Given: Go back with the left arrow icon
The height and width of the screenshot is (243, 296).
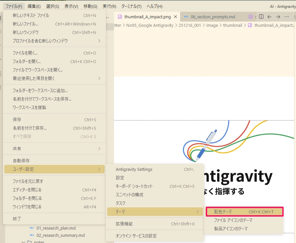Looking at the screenshot, I should pyautogui.click(x=270, y=17).
